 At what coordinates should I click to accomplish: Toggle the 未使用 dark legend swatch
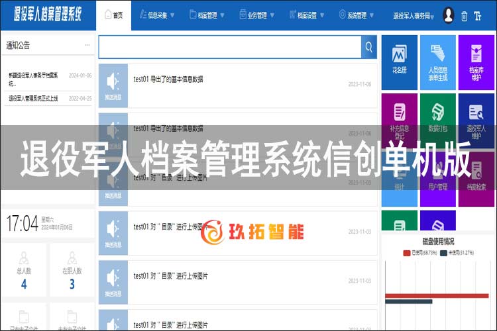point(443,253)
